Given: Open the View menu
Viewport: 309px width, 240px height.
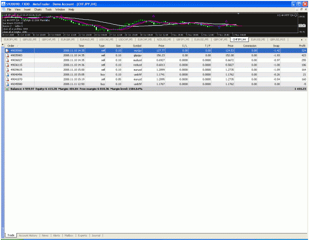Looking at the screenshot, I should [x=17, y=9].
